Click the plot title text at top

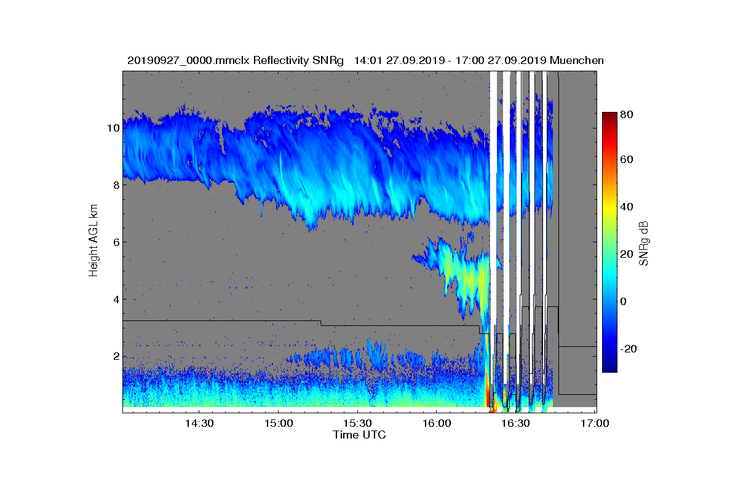click(x=365, y=60)
